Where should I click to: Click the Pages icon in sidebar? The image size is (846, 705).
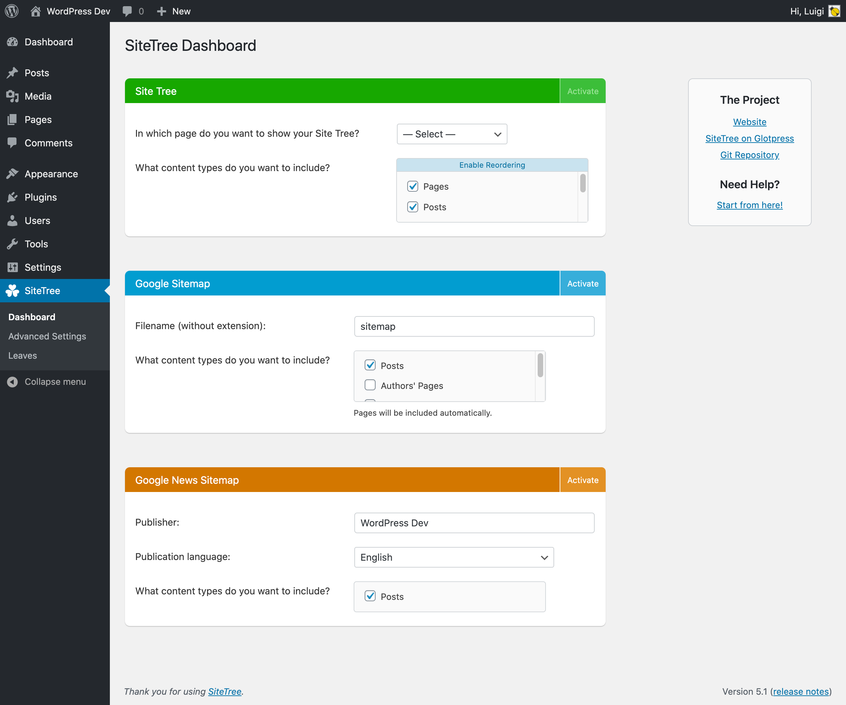(12, 120)
